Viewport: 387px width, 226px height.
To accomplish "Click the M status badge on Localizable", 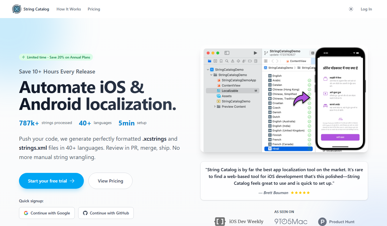I will click(x=256, y=91).
